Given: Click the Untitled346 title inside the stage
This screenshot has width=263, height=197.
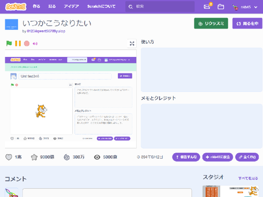Looking at the screenshot, I should coord(30,76).
